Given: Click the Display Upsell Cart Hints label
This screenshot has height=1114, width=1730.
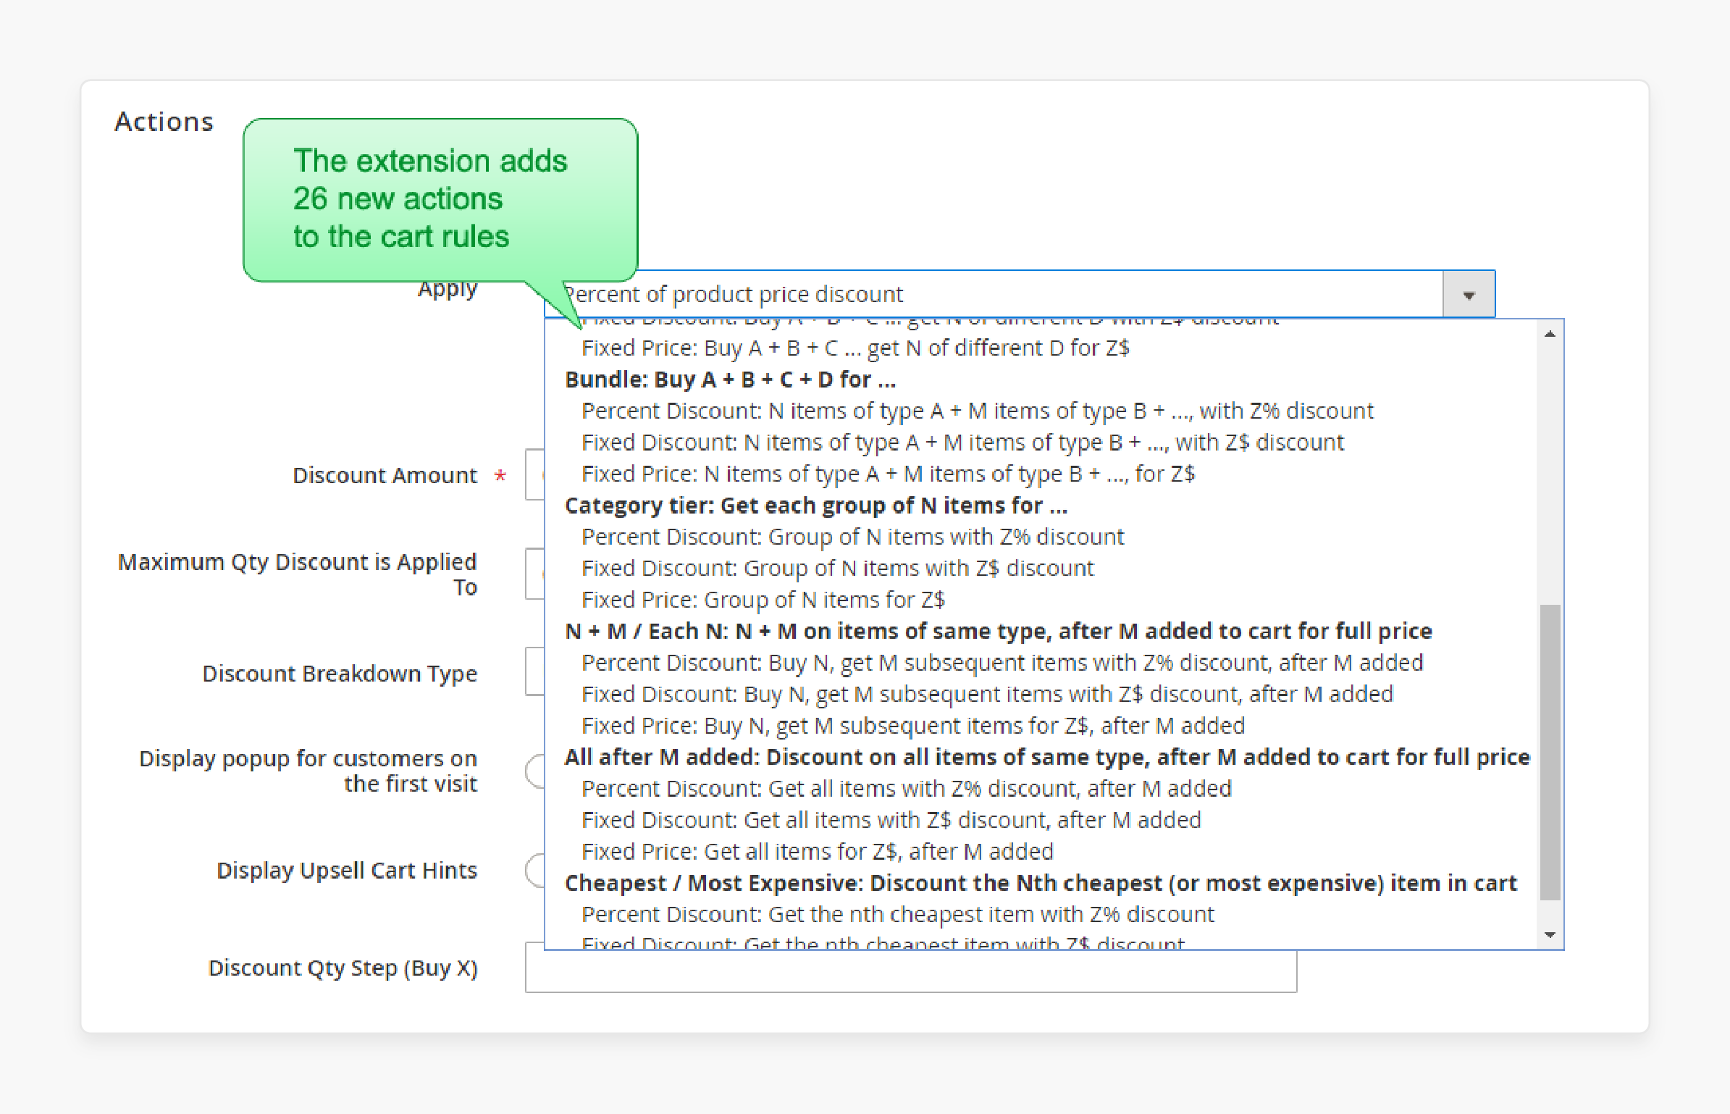Looking at the screenshot, I should (347, 871).
